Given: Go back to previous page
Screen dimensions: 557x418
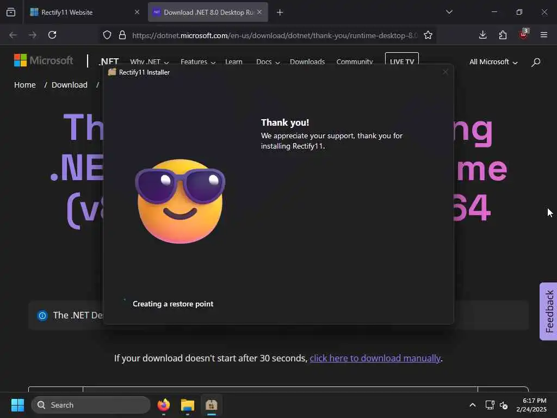Looking at the screenshot, I should click(x=13, y=35).
